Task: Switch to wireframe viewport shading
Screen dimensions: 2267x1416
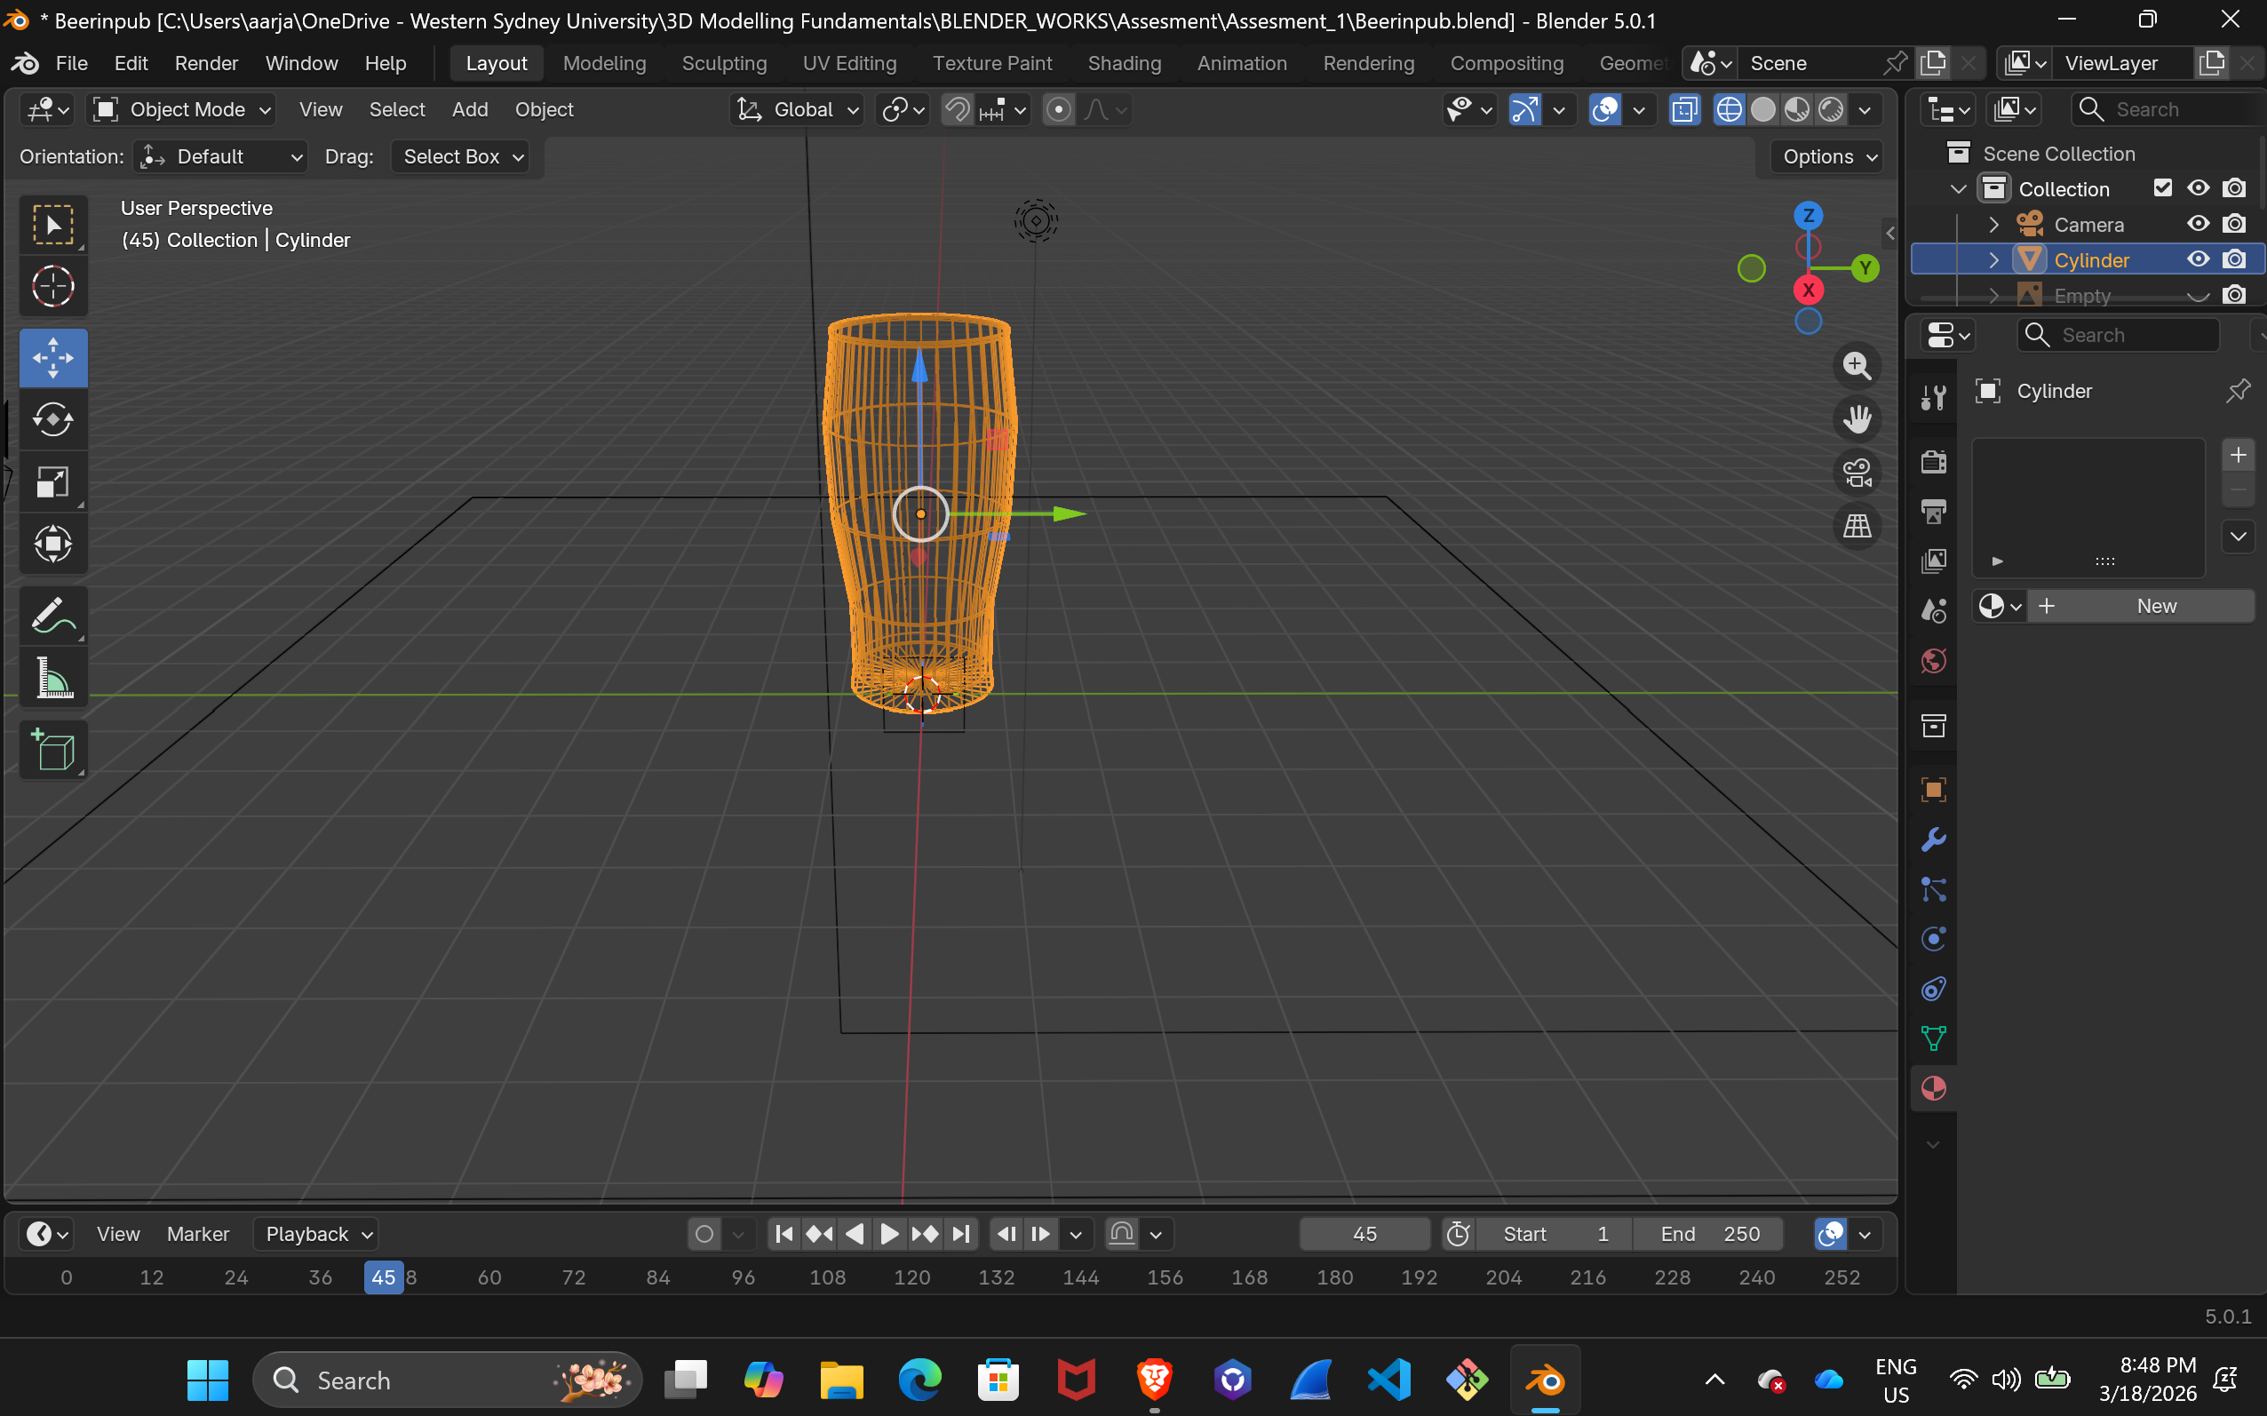Action: 1729,109
